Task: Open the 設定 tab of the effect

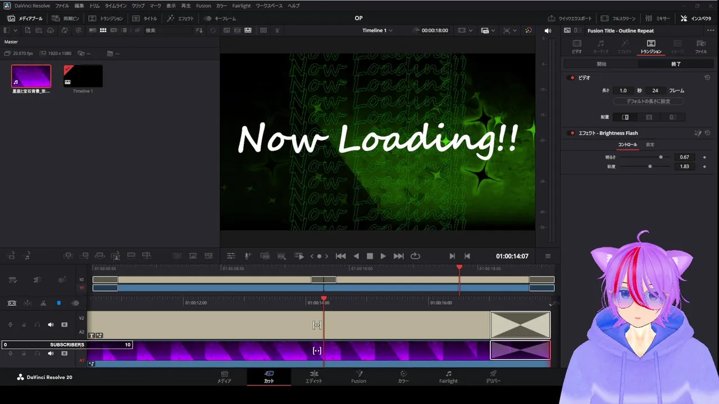Action: (x=650, y=145)
